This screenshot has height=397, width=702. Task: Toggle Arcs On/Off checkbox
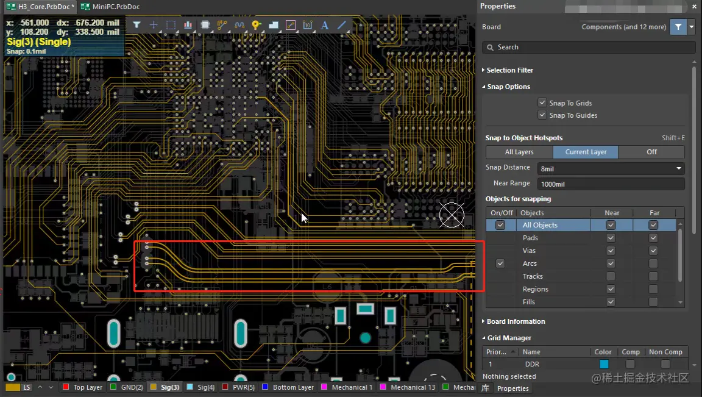500,263
